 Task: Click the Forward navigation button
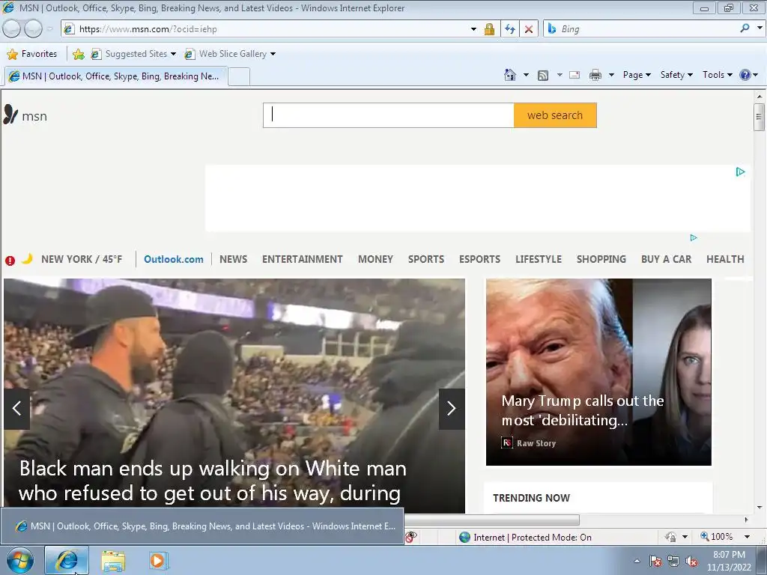tap(33, 29)
